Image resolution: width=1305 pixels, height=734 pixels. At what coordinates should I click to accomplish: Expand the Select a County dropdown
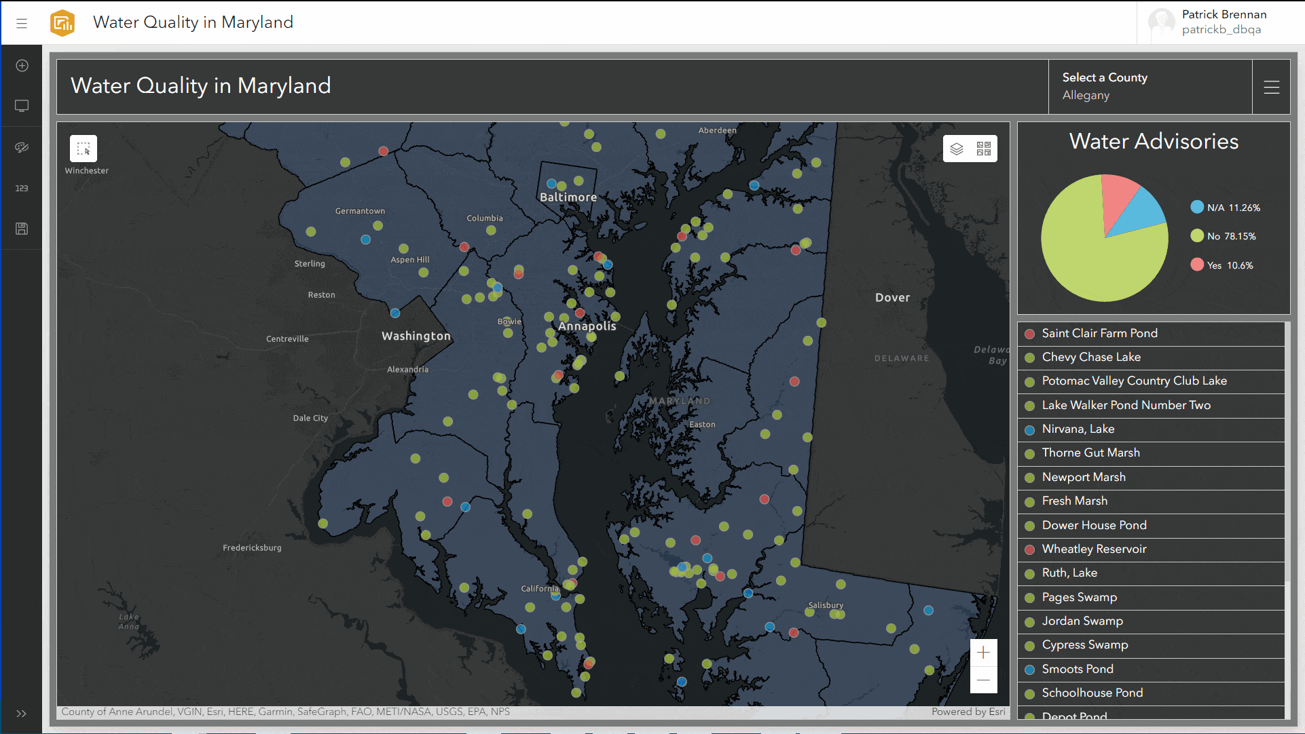(1150, 86)
